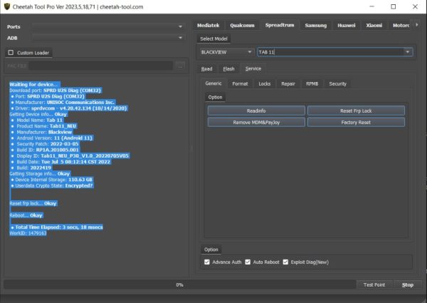Viewport: 427px width, 303px height.
Task: Click log line 'Security Patch: 2022-03-05'
Action: point(45,144)
